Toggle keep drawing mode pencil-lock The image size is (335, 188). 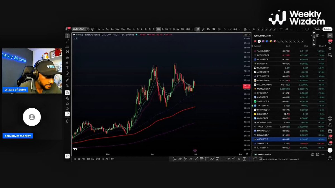coord(67,98)
